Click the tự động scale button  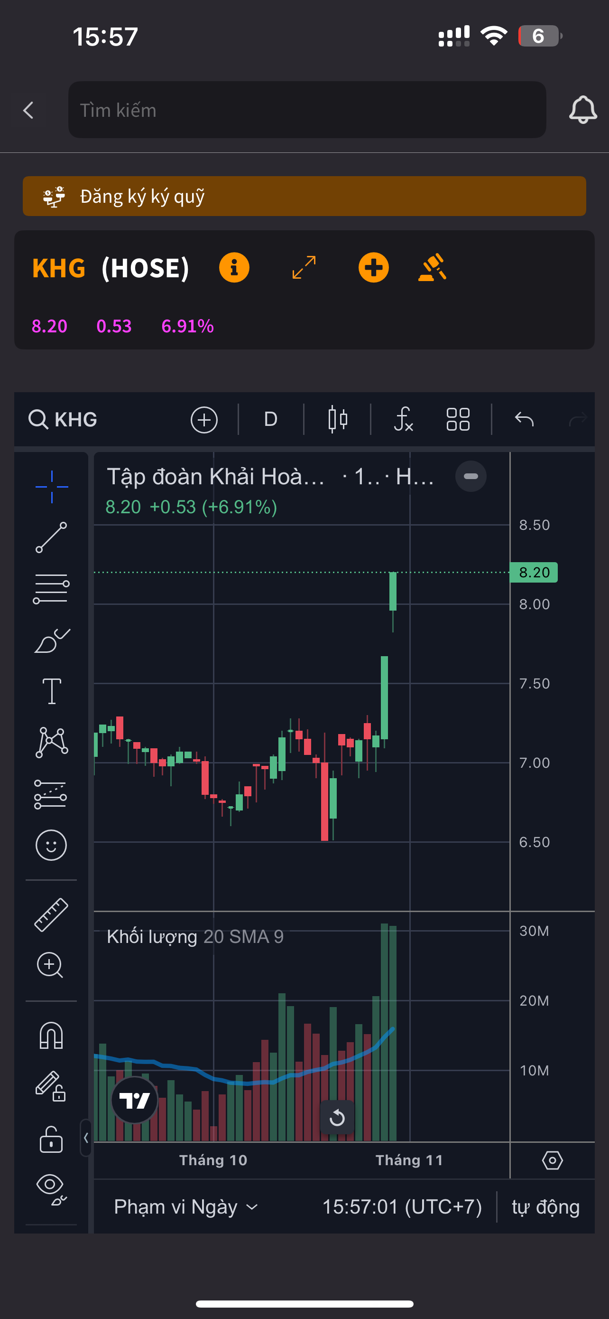click(x=545, y=1207)
